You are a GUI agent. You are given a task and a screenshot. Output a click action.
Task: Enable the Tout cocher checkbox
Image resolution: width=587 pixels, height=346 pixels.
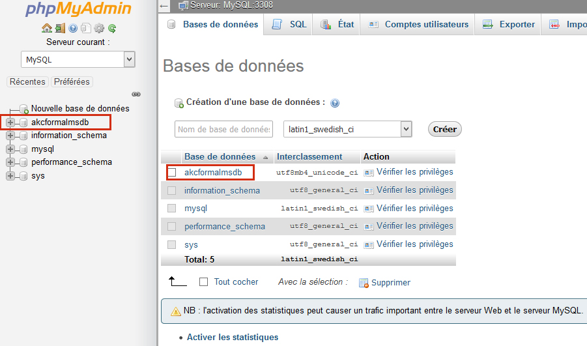[204, 282]
